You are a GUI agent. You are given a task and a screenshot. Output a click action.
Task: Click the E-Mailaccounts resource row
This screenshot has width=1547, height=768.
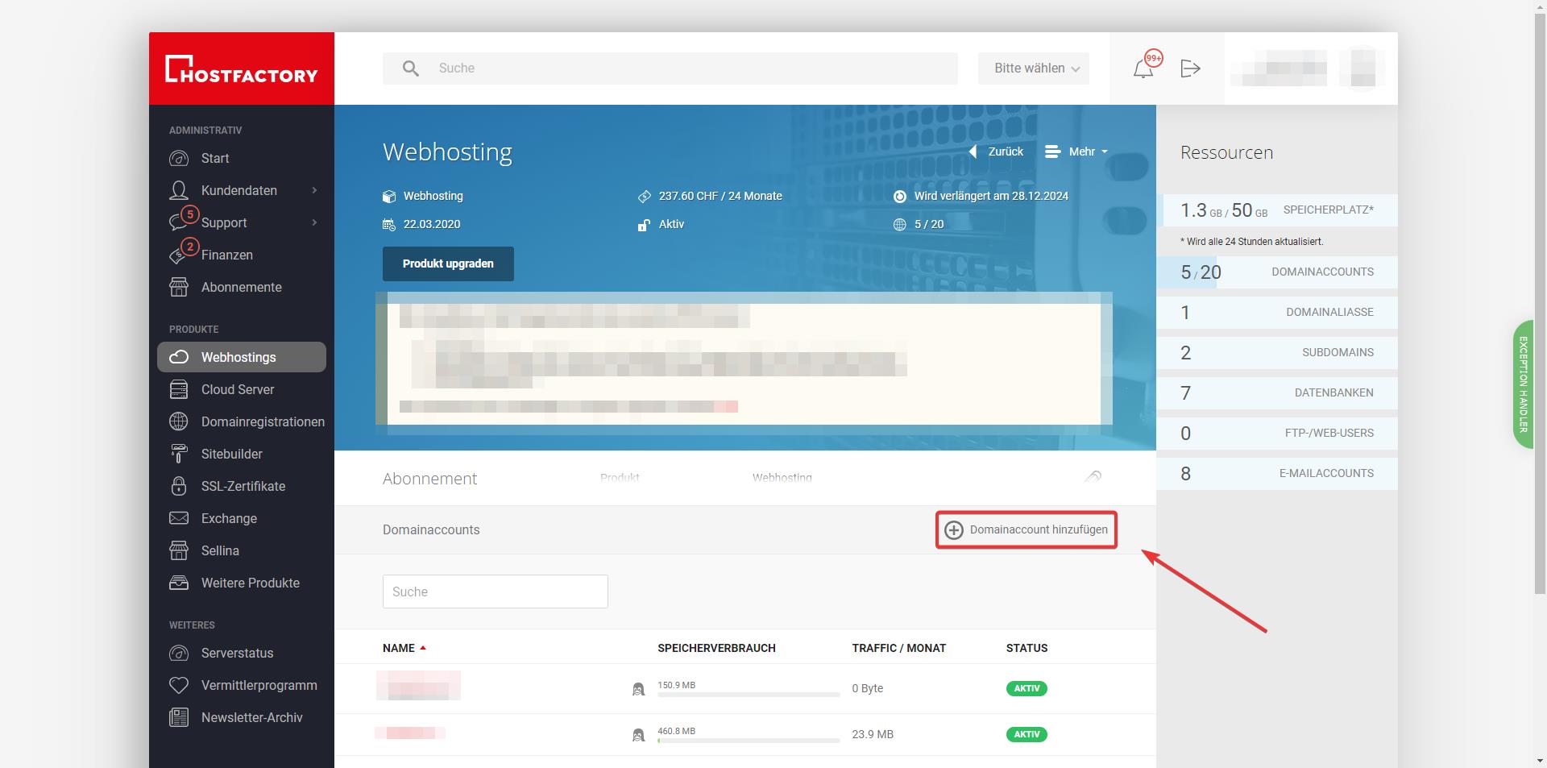[x=1277, y=474]
